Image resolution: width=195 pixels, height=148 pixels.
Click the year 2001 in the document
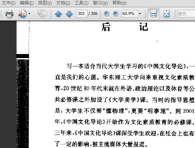[x=189, y=111]
